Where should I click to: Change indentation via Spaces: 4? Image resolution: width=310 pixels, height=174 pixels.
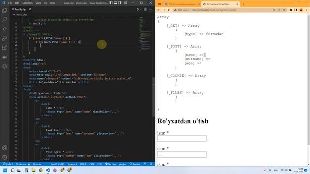pos(72,164)
